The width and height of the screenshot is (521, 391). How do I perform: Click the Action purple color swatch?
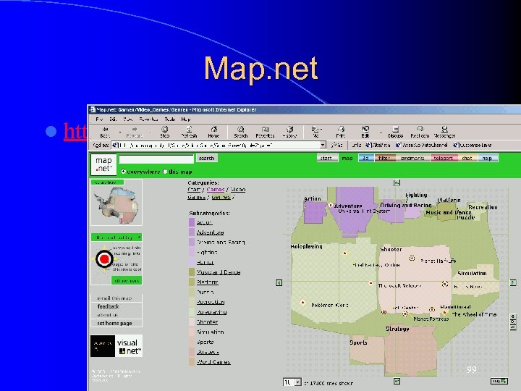tap(192, 222)
